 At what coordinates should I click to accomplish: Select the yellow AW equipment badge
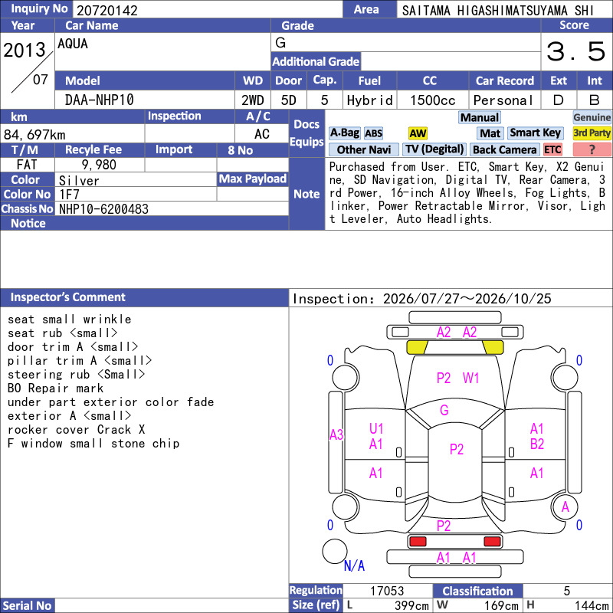click(418, 133)
